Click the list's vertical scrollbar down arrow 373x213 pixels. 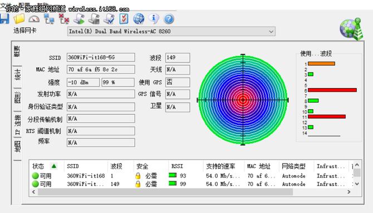pos(357,184)
